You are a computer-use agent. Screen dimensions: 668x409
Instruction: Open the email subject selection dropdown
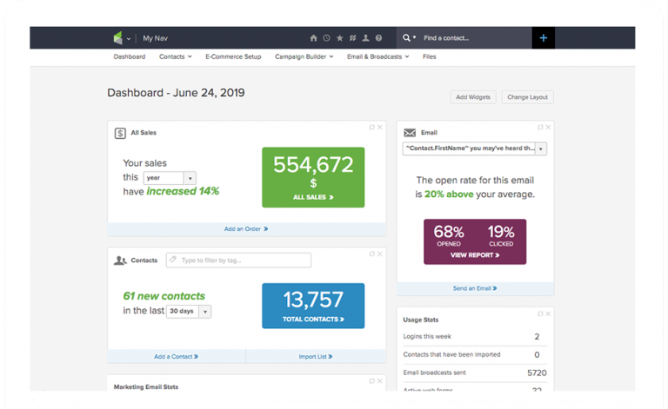pyautogui.click(x=474, y=148)
